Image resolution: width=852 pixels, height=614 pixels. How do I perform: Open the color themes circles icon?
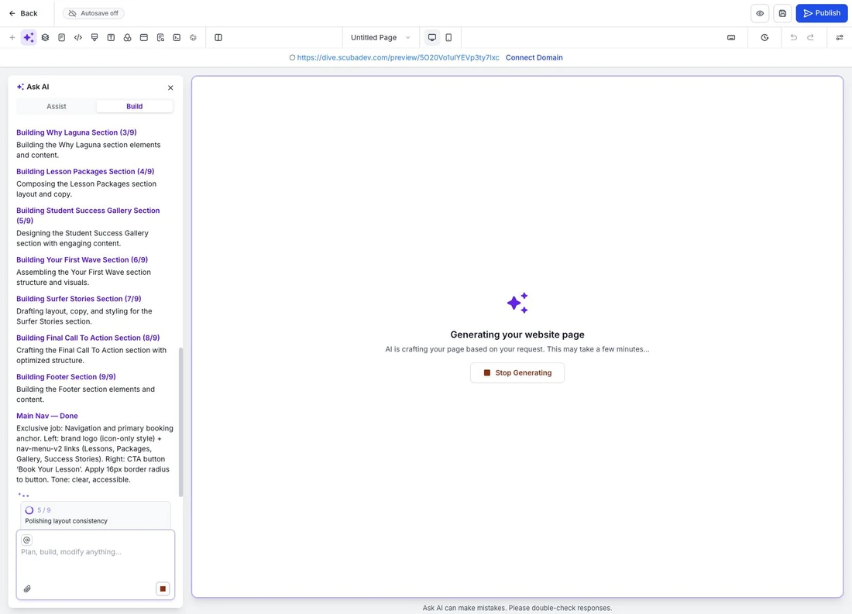(127, 37)
